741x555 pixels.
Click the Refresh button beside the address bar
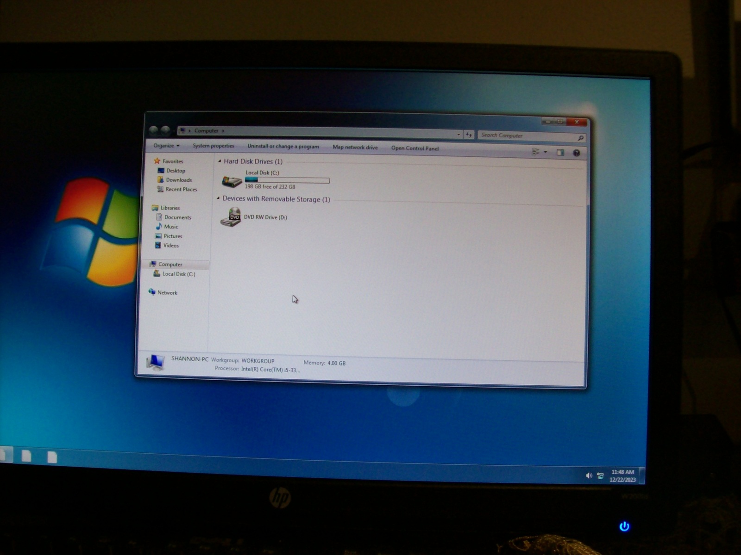(469, 135)
